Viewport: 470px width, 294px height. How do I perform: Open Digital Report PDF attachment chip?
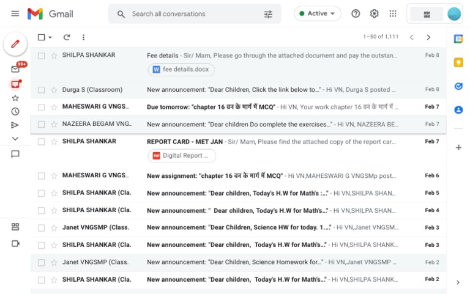[x=182, y=156]
